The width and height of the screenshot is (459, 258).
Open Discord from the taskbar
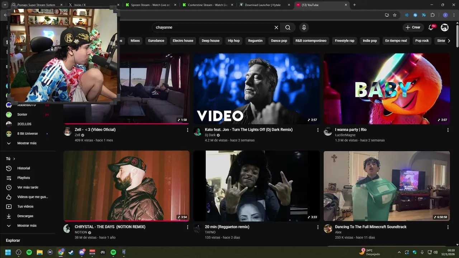tap(82, 252)
